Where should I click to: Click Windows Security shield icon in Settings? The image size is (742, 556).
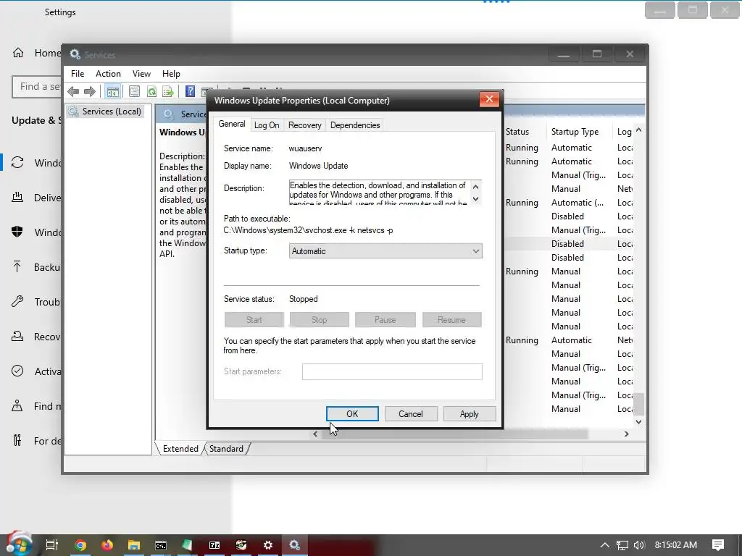click(17, 232)
